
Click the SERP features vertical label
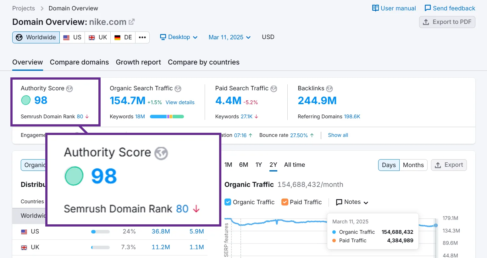pos(226,240)
